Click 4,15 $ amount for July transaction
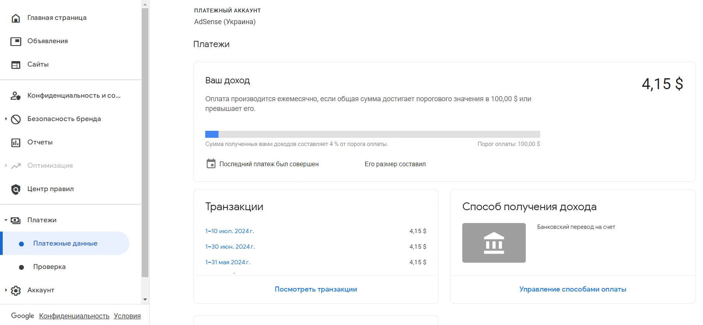The height and width of the screenshot is (325, 703). click(x=418, y=231)
